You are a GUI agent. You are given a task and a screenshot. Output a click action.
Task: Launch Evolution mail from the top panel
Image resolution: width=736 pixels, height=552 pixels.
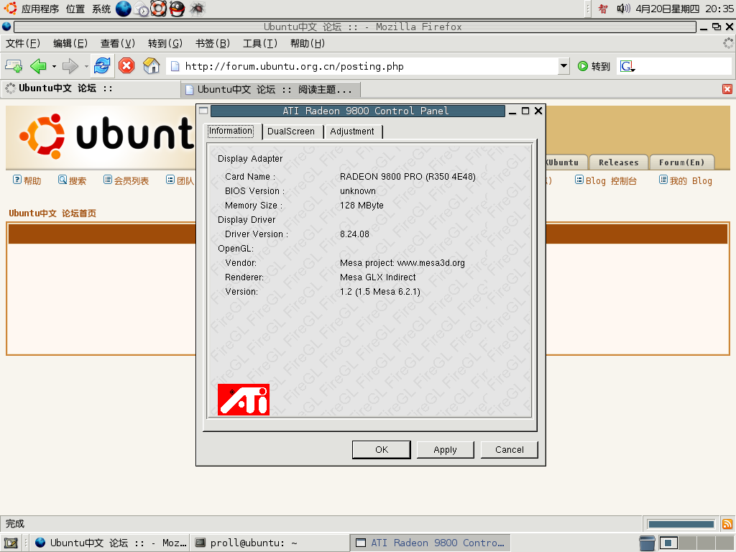142,9
